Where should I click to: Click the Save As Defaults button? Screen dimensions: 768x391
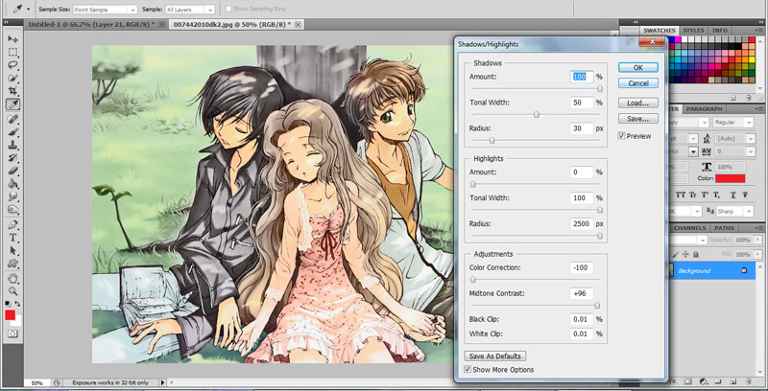pyautogui.click(x=495, y=356)
